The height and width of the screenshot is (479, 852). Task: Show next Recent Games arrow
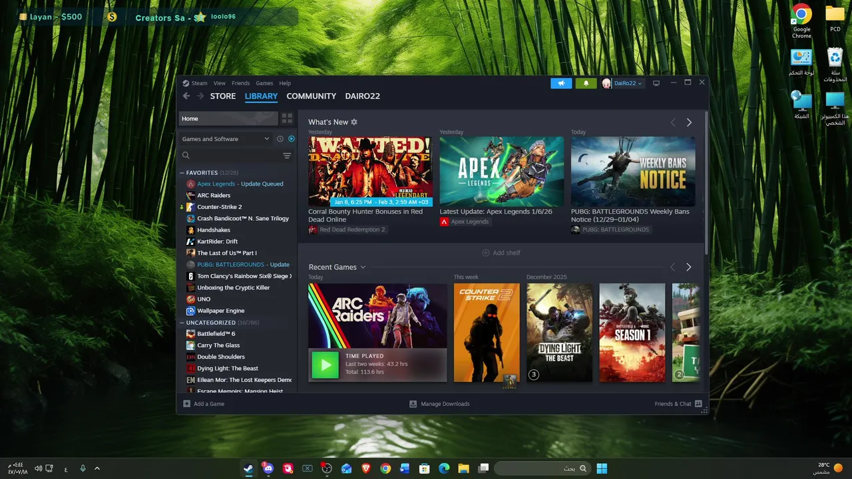(x=689, y=267)
